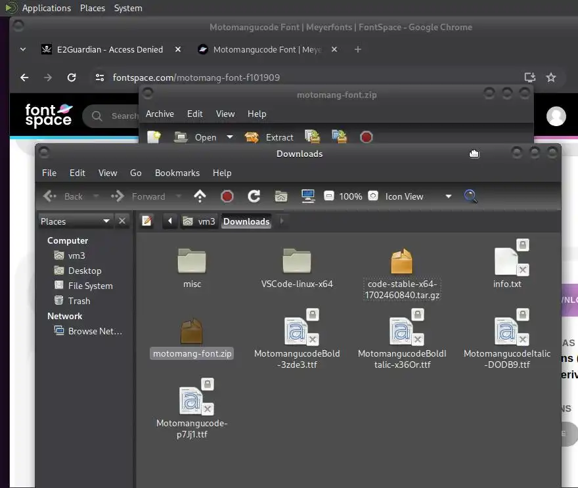Select Motomangucode-p7Jj1.ttf font file

[192, 409]
